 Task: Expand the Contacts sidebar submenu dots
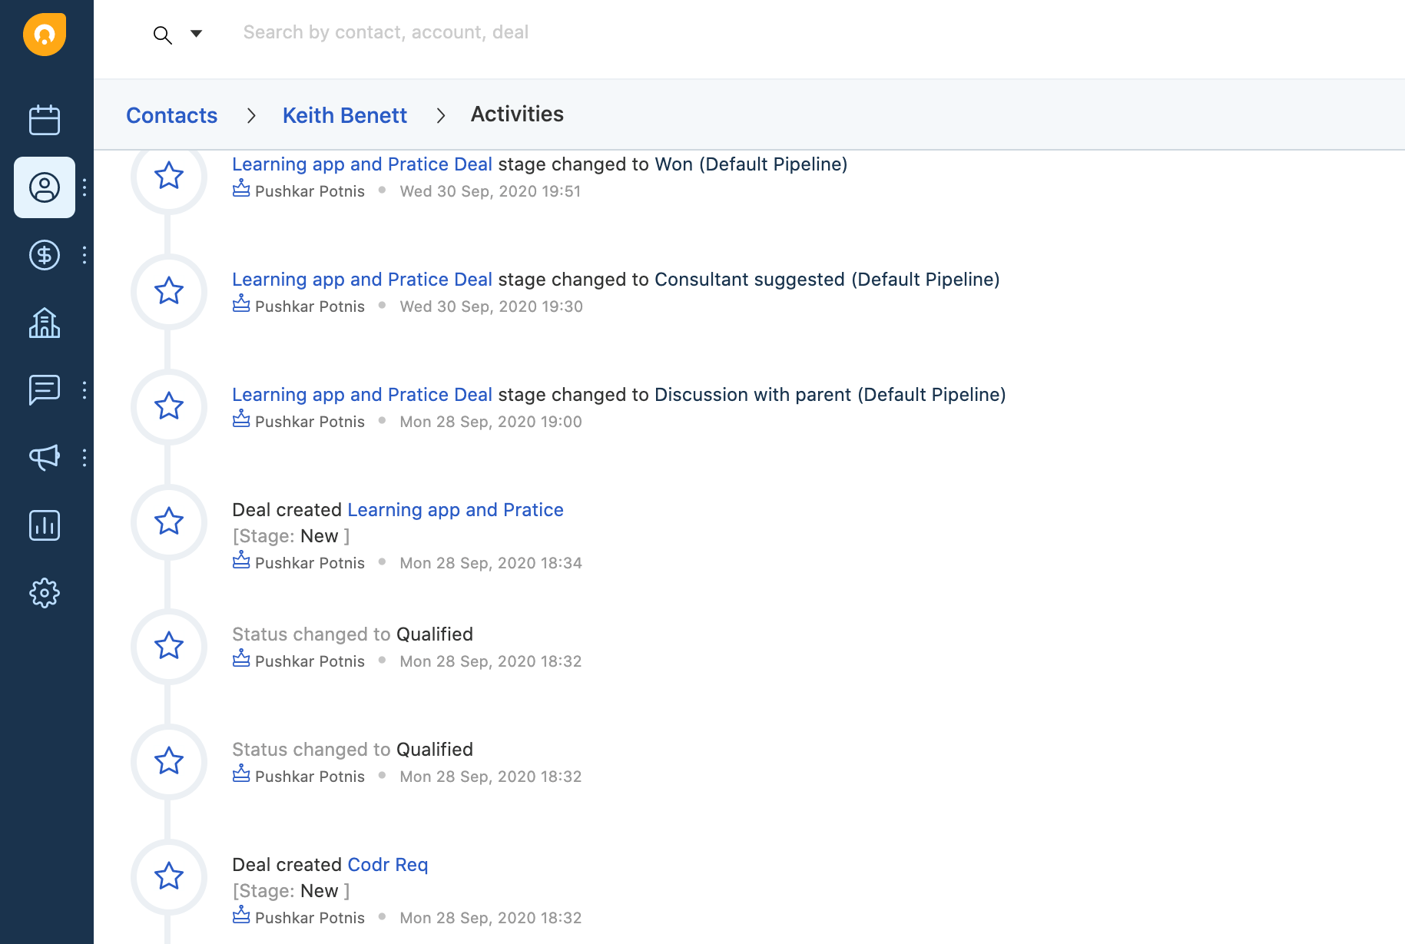84,187
